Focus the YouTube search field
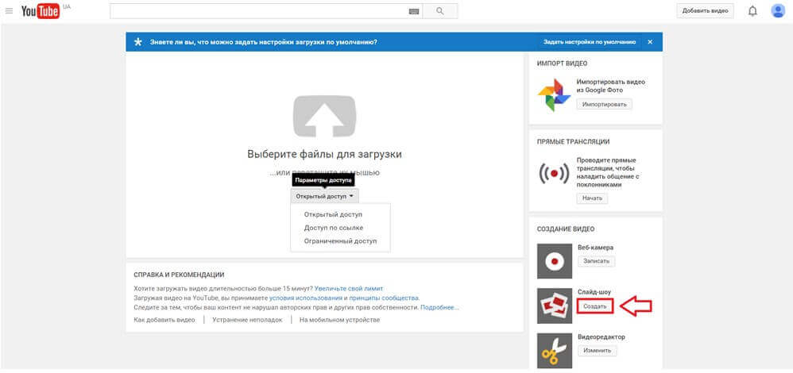Viewport: 793px width, 373px height. click(x=258, y=11)
